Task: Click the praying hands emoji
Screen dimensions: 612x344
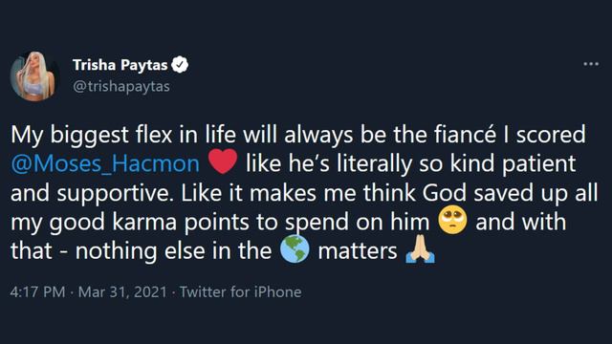Action: point(420,249)
